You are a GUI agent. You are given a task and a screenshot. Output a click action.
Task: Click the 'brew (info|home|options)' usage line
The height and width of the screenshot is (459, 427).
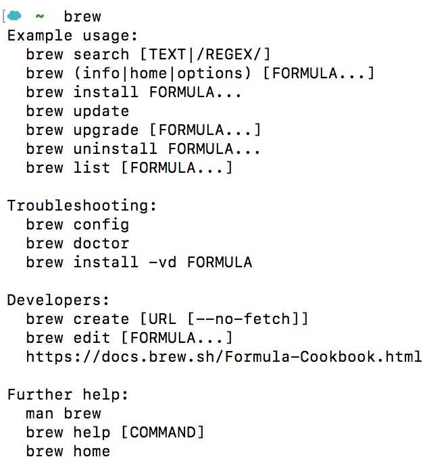200,73
